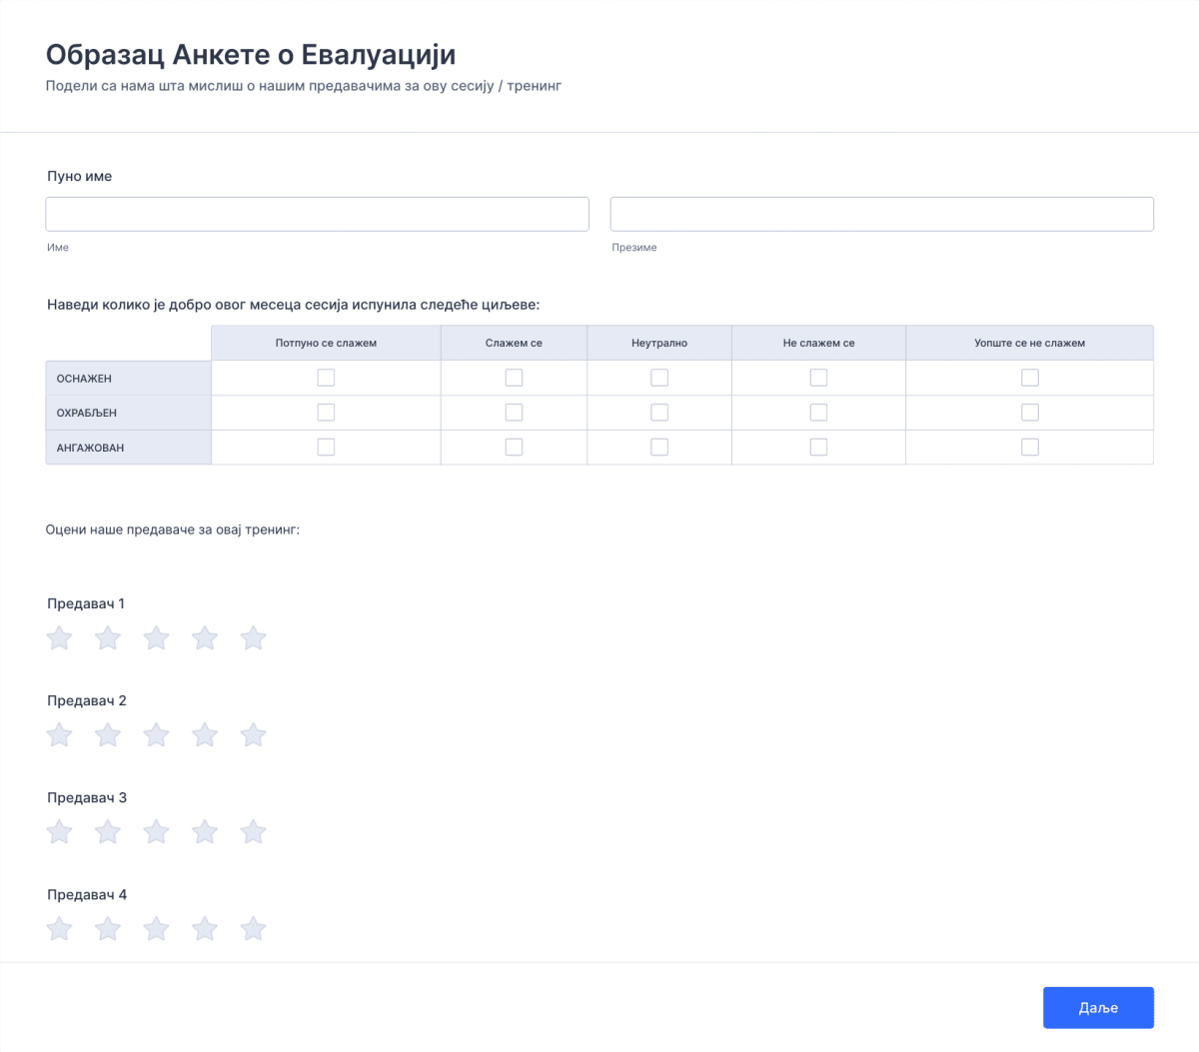Rate Предавач 1 with three stars

(x=156, y=637)
